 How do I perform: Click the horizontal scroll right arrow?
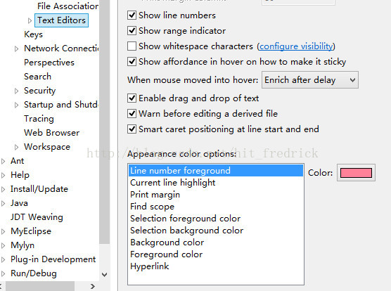tap(93, 286)
